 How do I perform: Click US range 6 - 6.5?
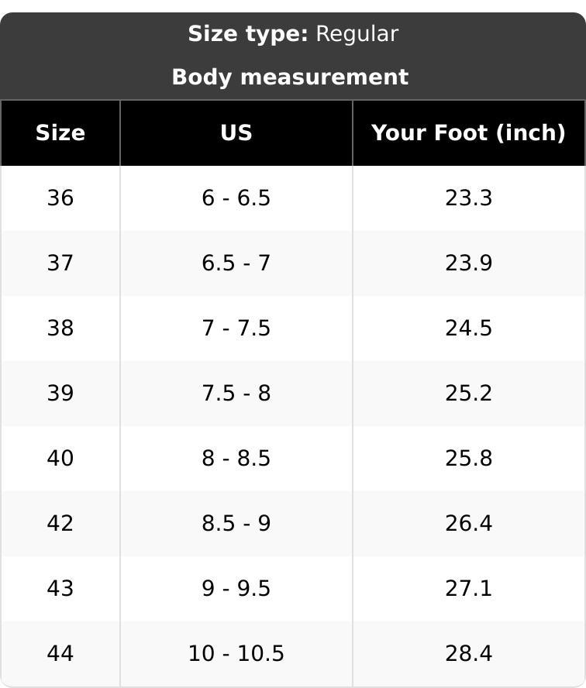tap(236, 198)
